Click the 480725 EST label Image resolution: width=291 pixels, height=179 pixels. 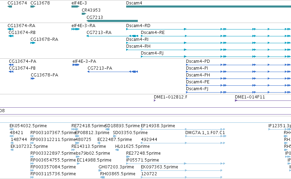tap(83, 140)
